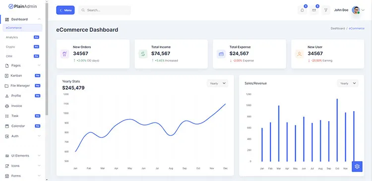
Task: Click the Search input field
Action: pyautogui.click(x=105, y=10)
